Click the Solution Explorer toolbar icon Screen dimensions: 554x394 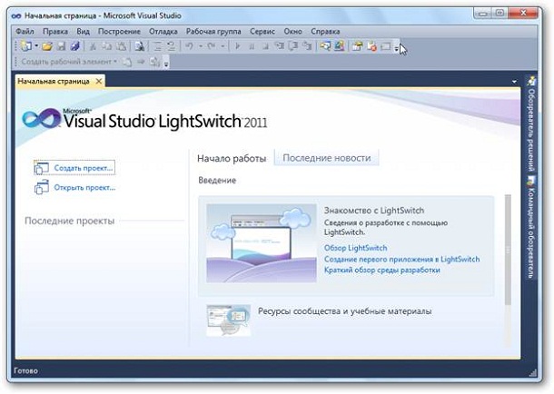pyautogui.click(x=325, y=46)
